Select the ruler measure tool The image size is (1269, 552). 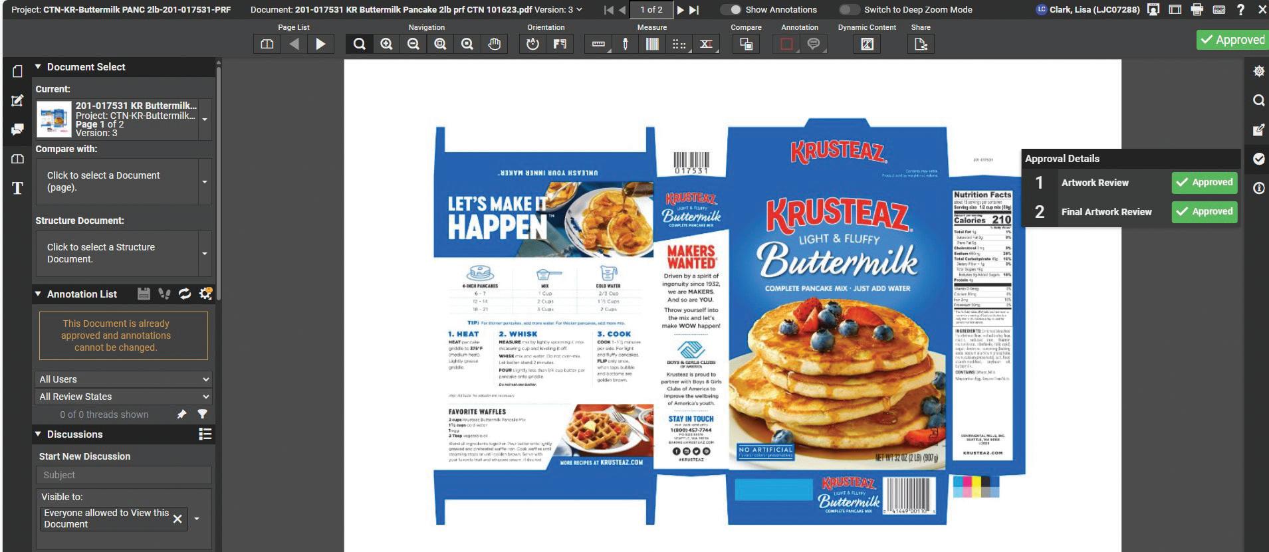[x=598, y=44]
